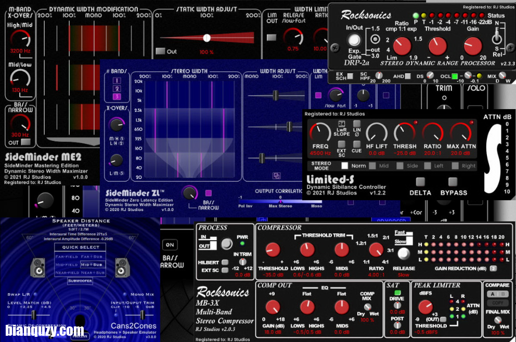
Task: Flip the N/F/S Rel switch on DRP-2a
Action: (497, 38)
